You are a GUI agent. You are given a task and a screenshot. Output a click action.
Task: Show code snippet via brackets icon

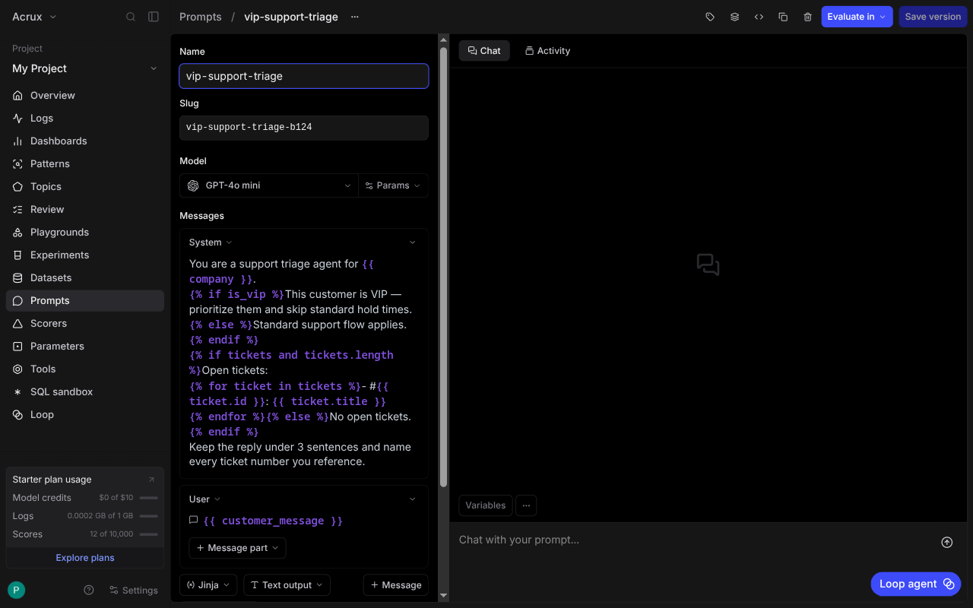(x=759, y=17)
